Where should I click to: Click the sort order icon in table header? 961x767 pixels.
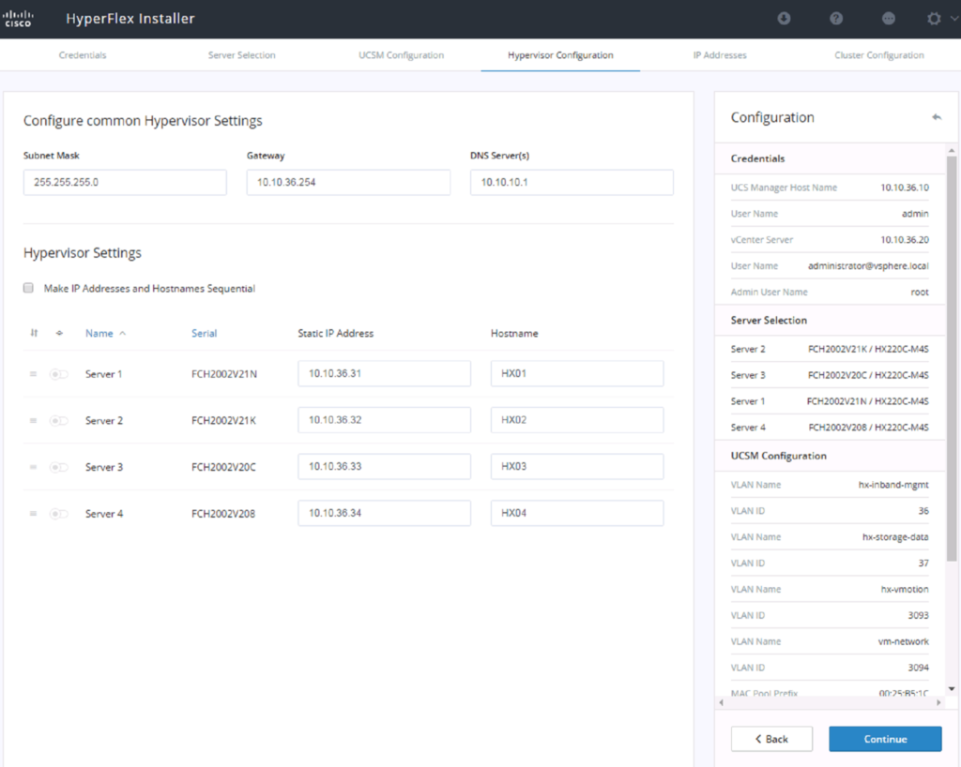[35, 333]
